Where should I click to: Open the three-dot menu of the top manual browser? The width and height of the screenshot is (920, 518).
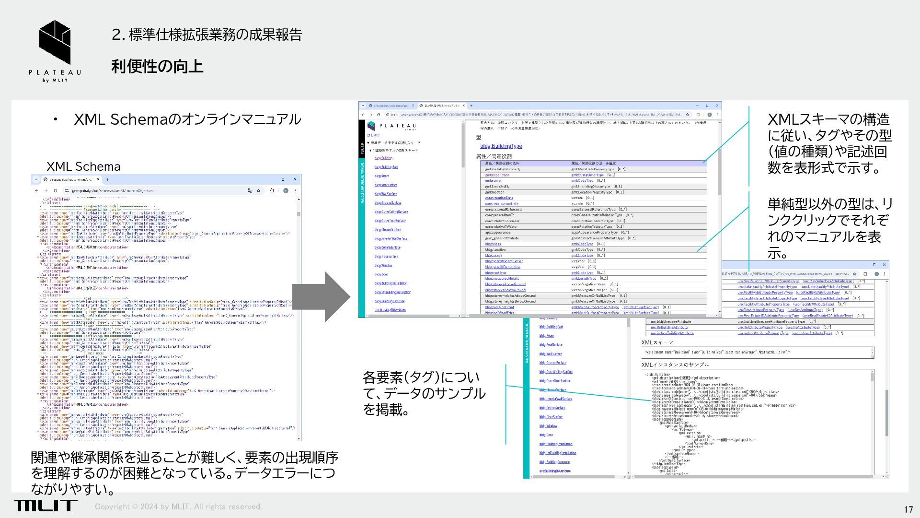tap(717, 115)
